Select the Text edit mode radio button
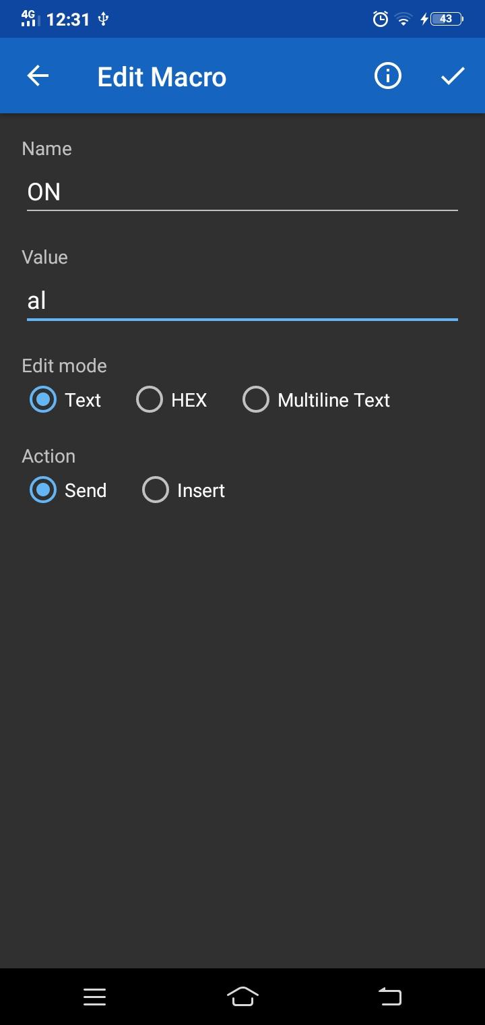 42,399
